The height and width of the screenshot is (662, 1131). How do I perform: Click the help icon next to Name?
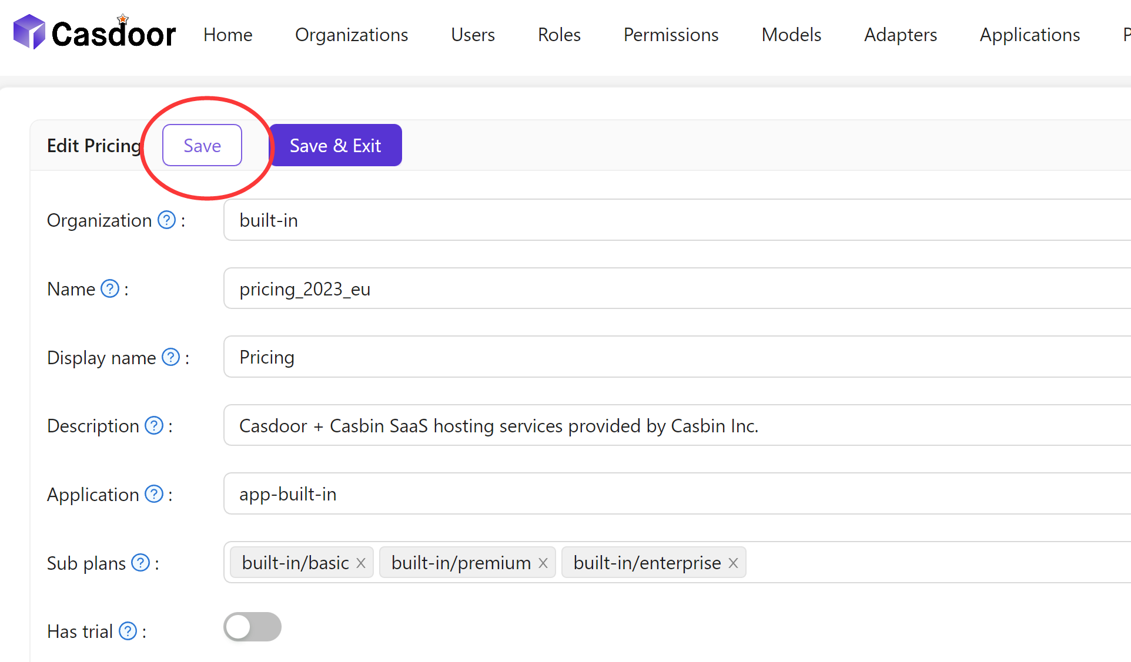(109, 288)
